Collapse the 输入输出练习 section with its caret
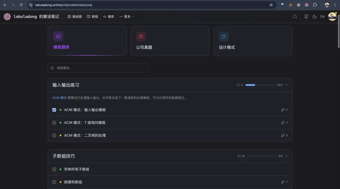This screenshot has height=189, width=340. point(286,85)
